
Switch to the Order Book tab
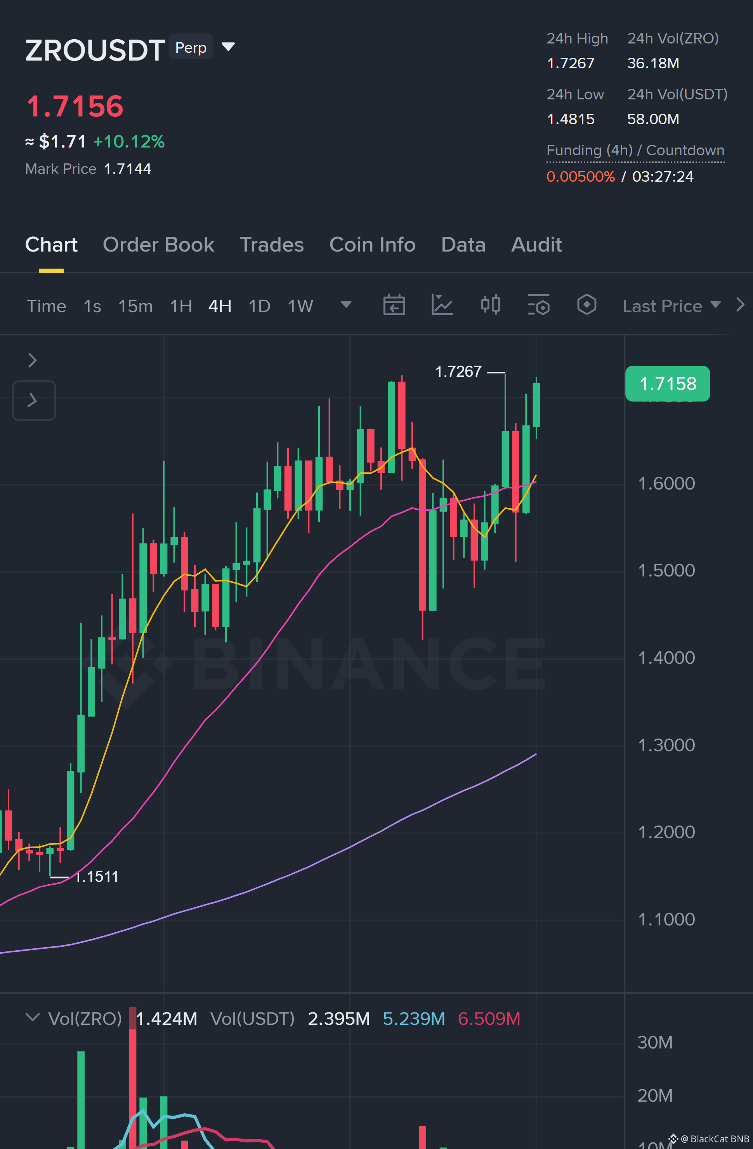pos(158,245)
